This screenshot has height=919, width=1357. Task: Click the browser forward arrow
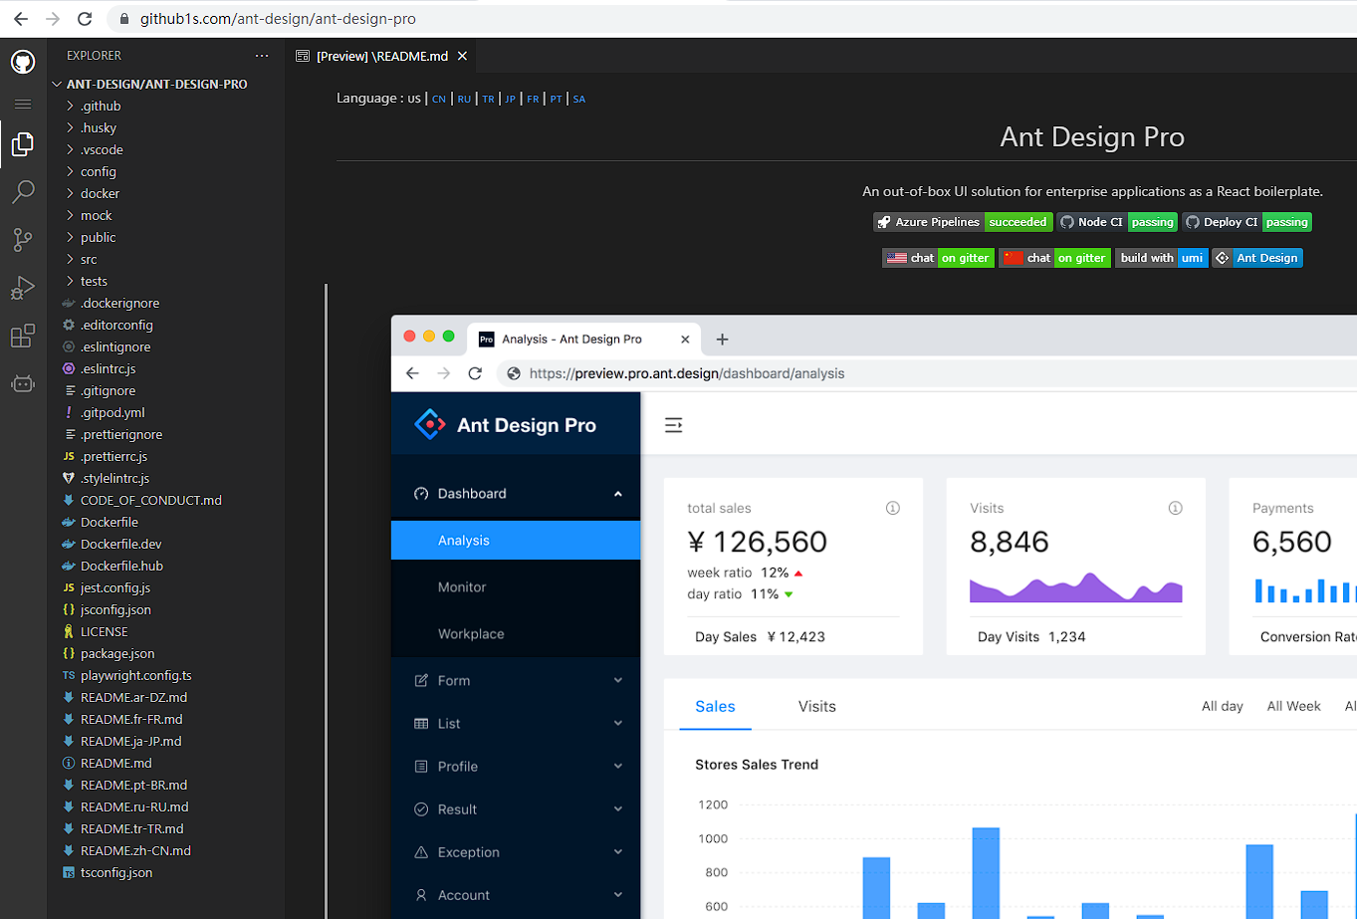(53, 19)
